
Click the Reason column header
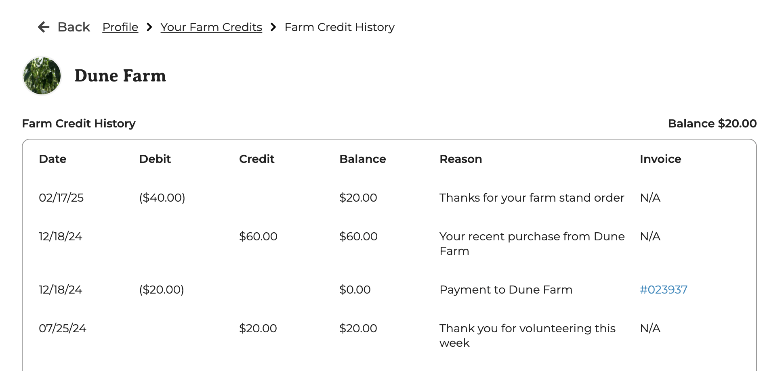[460, 159]
